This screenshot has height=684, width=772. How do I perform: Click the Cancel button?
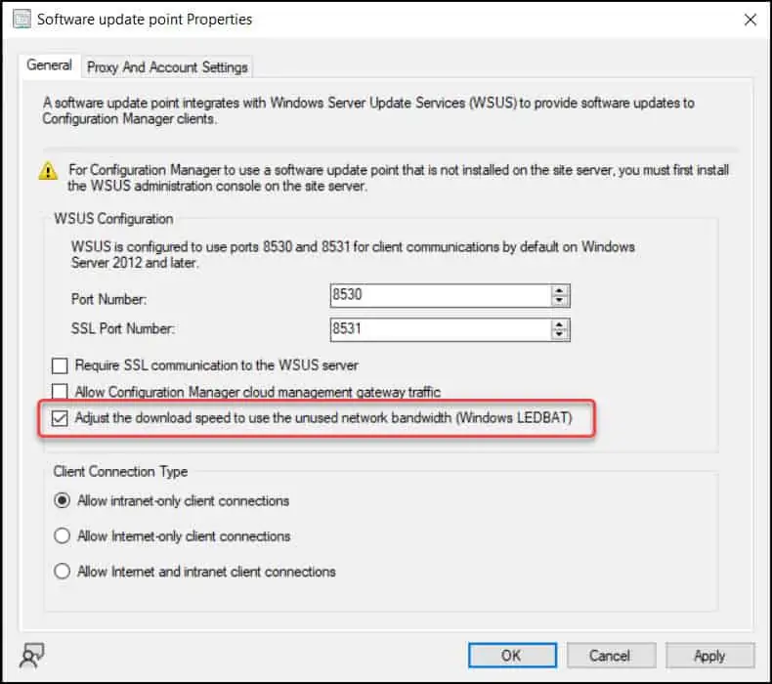(611, 656)
